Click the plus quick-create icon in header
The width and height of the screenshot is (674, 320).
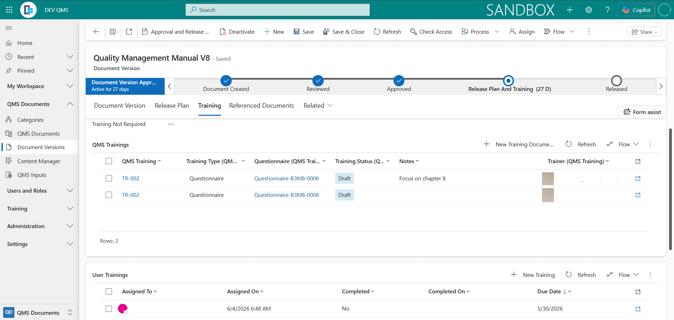click(570, 10)
